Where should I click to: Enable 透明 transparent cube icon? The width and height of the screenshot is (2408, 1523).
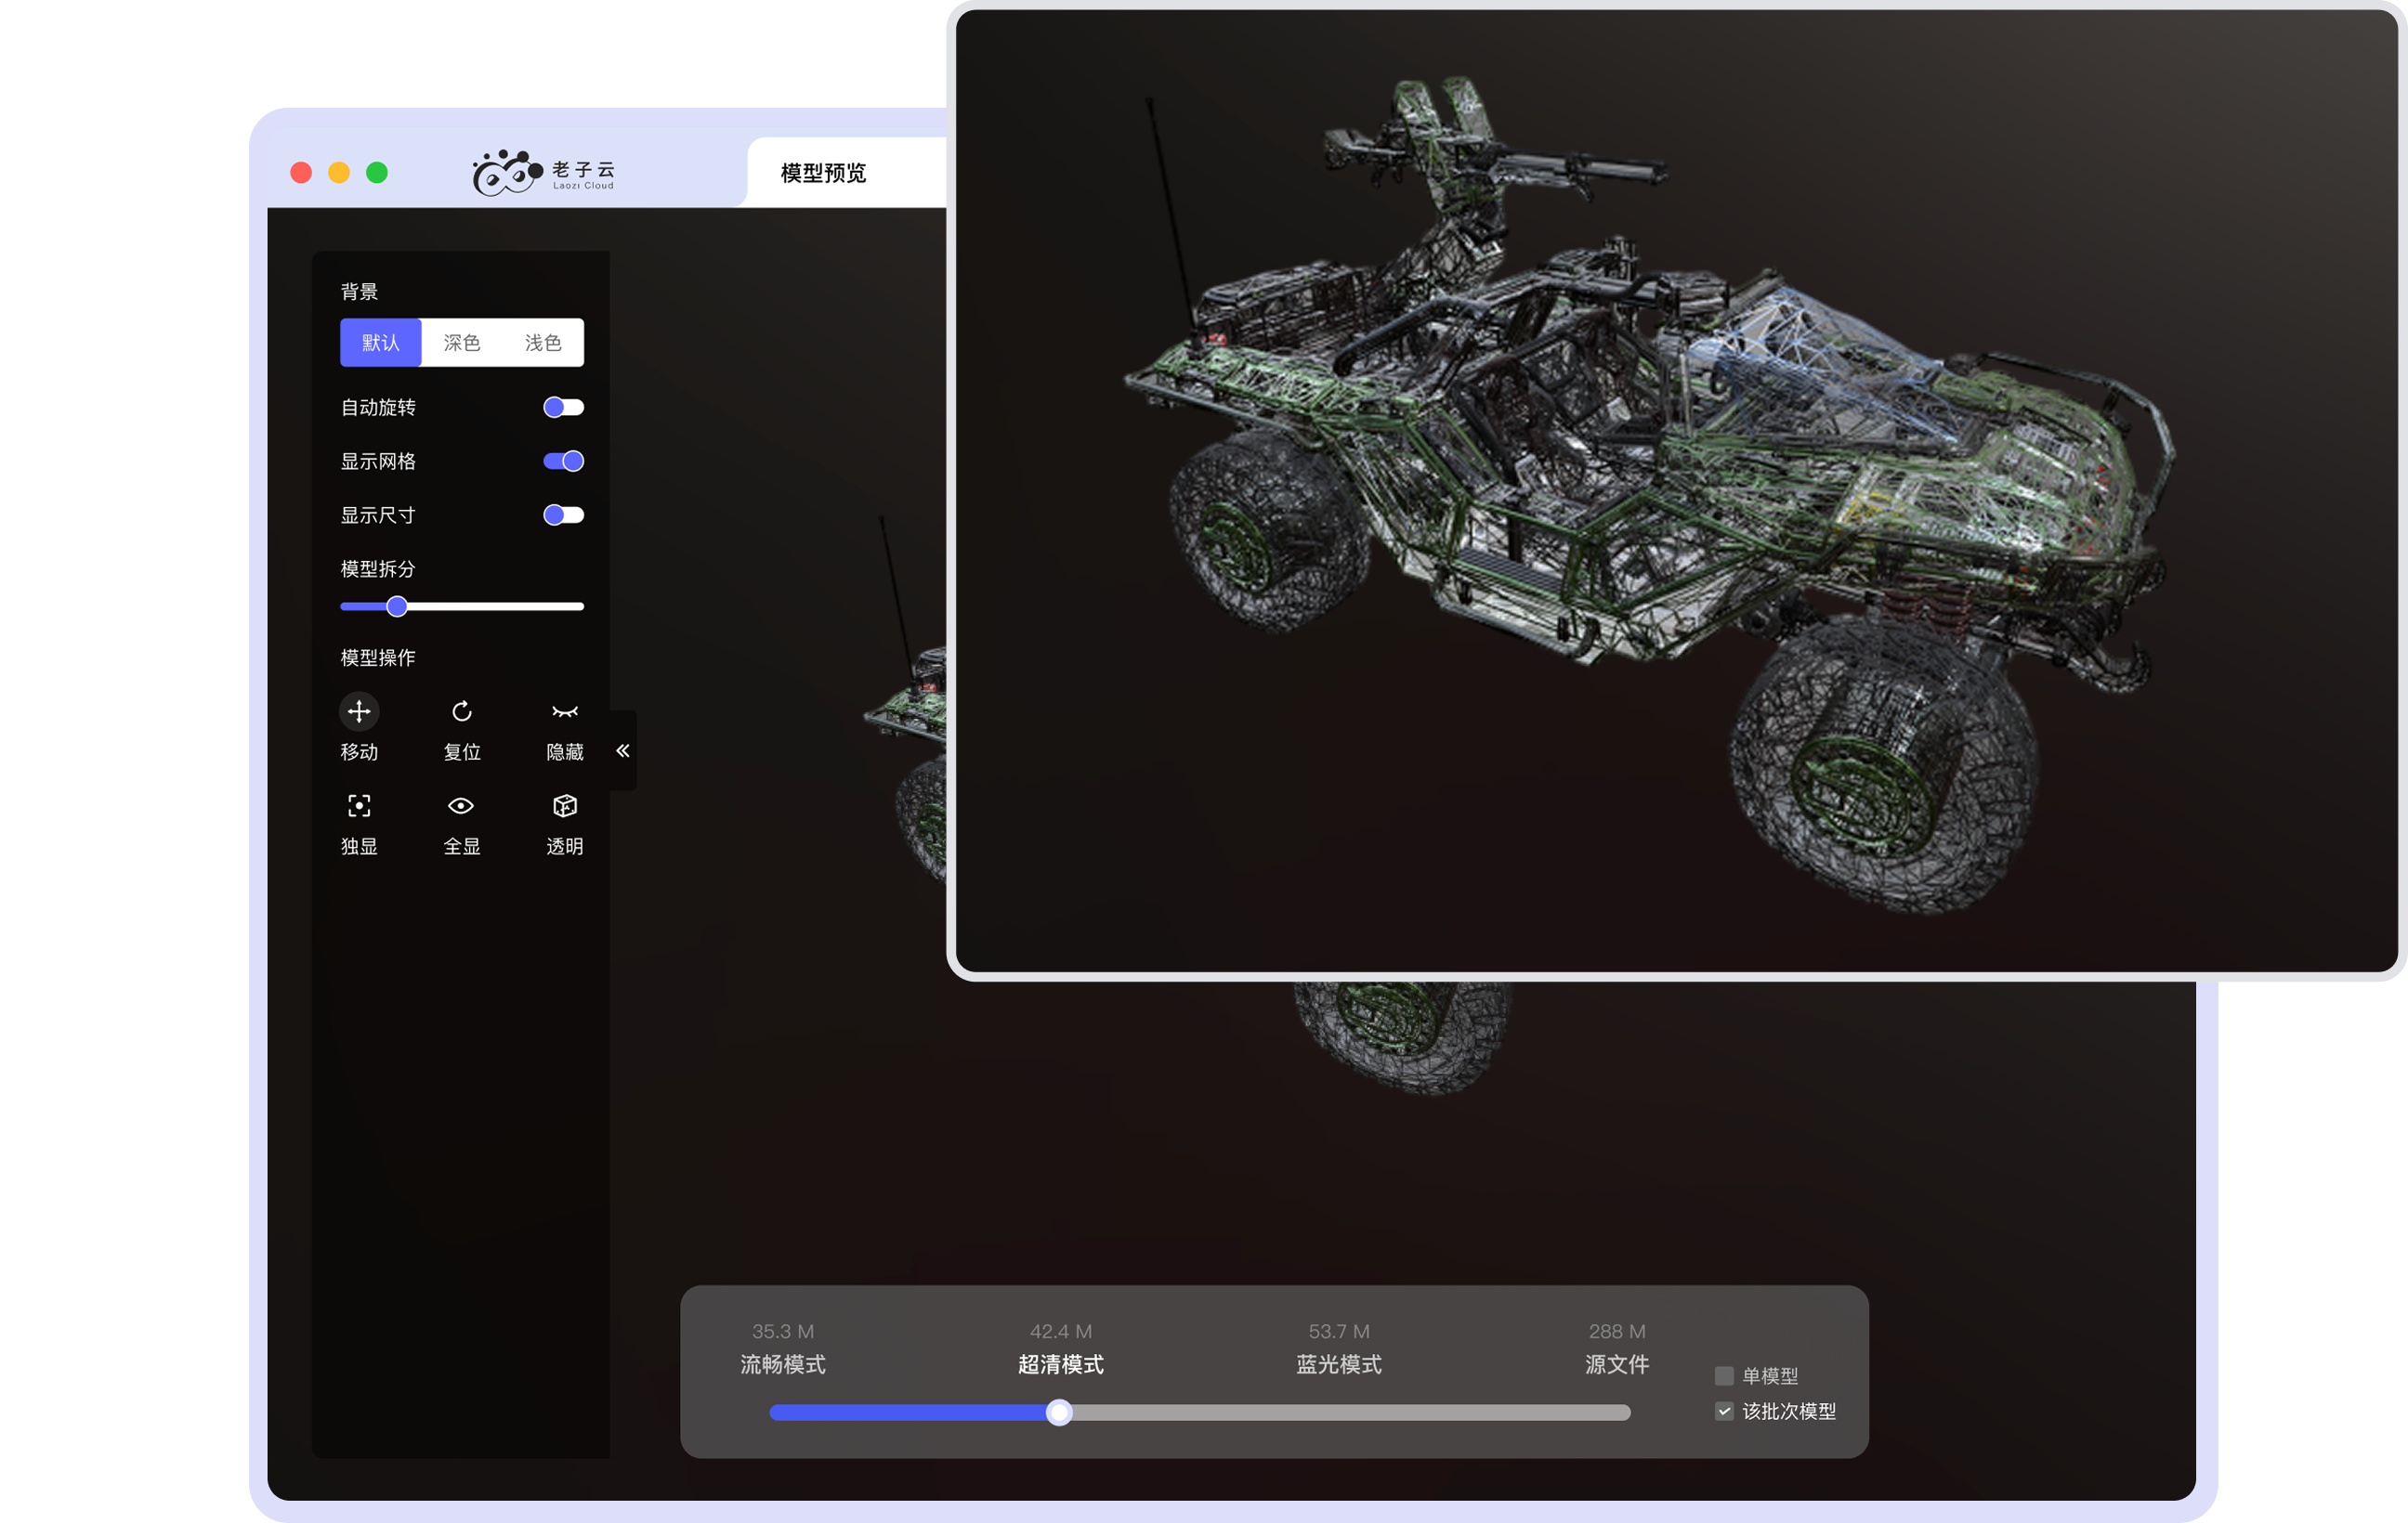[x=564, y=805]
